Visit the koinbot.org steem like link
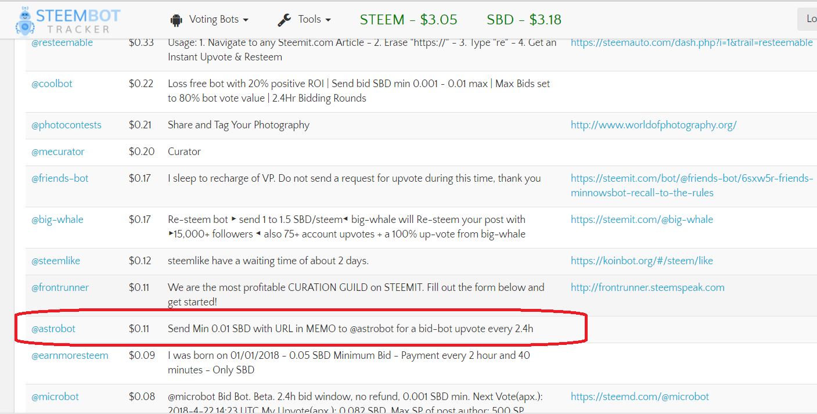 [642, 261]
